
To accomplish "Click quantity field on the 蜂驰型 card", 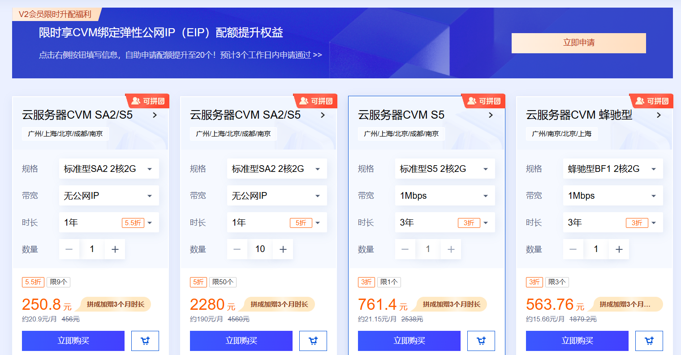I will [596, 249].
